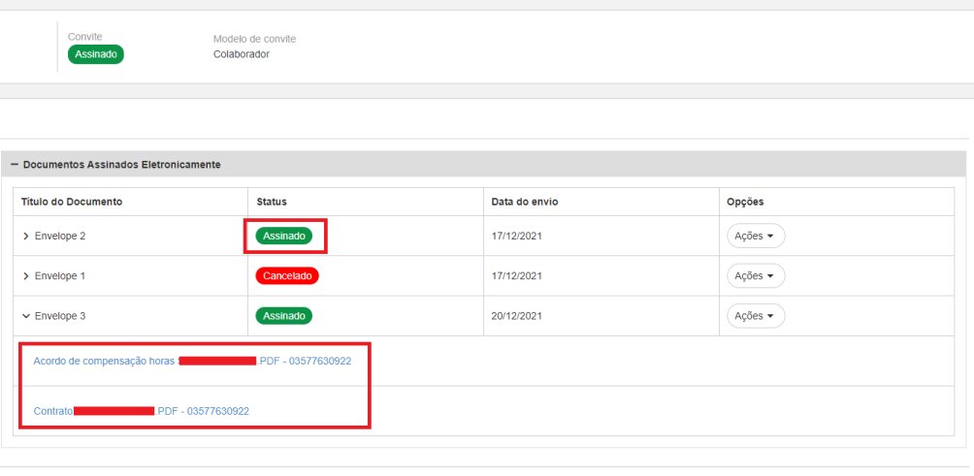Click the Colaborador invite model value
Viewport: 974px width, 476px height.
(242, 54)
